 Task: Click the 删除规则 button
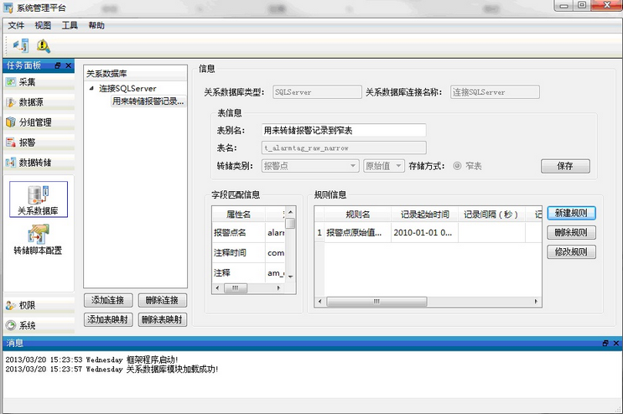coord(571,233)
